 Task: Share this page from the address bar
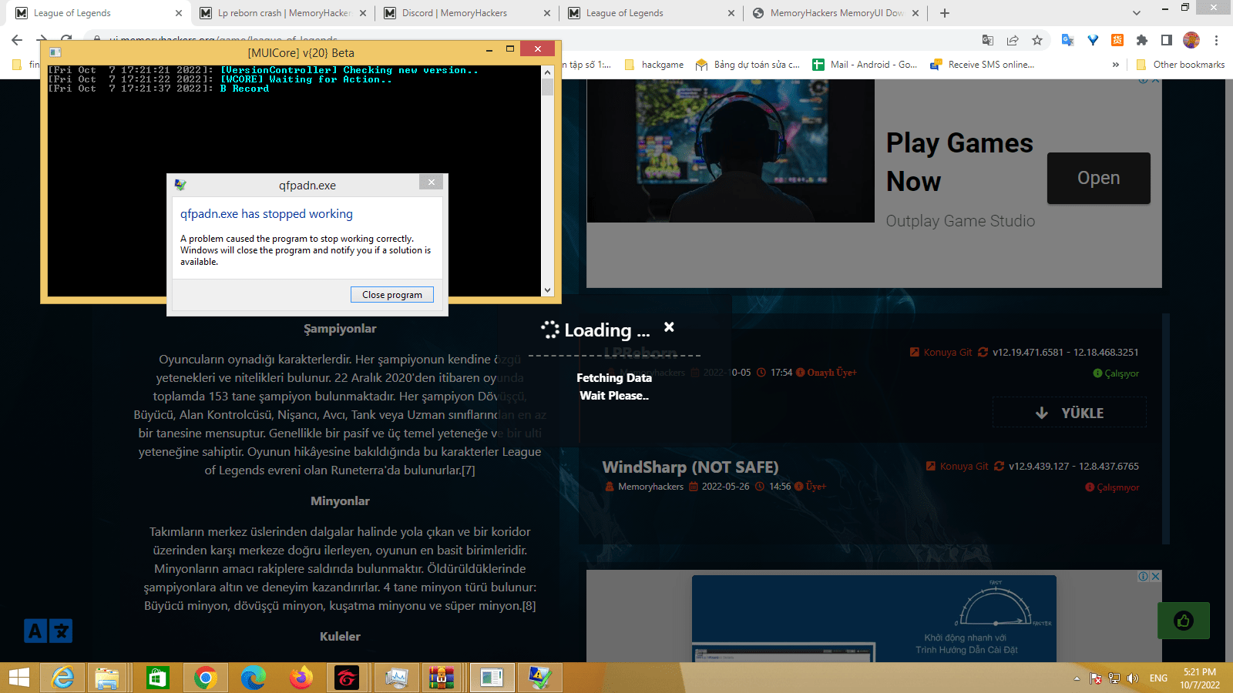pyautogui.click(x=1013, y=40)
